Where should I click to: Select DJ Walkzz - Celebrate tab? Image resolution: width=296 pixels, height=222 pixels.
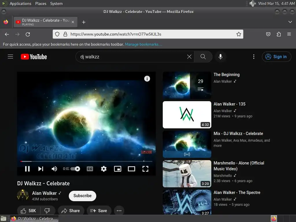pyautogui.click(x=45, y=22)
